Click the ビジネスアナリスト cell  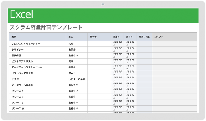click(x=24, y=61)
